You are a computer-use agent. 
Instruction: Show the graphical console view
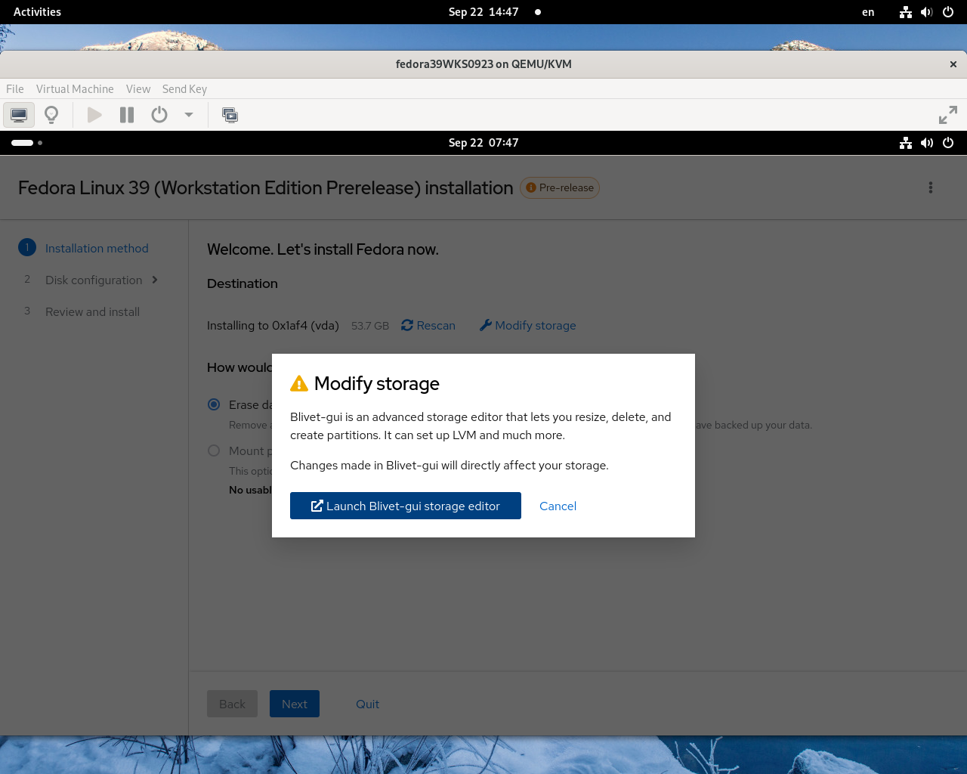(x=19, y=115)
